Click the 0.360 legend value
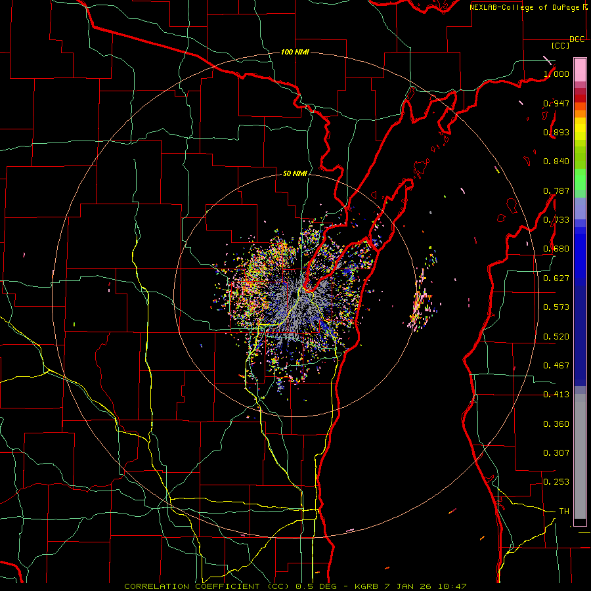The height and width of the screenshot is (591, 591). [556, 424]
